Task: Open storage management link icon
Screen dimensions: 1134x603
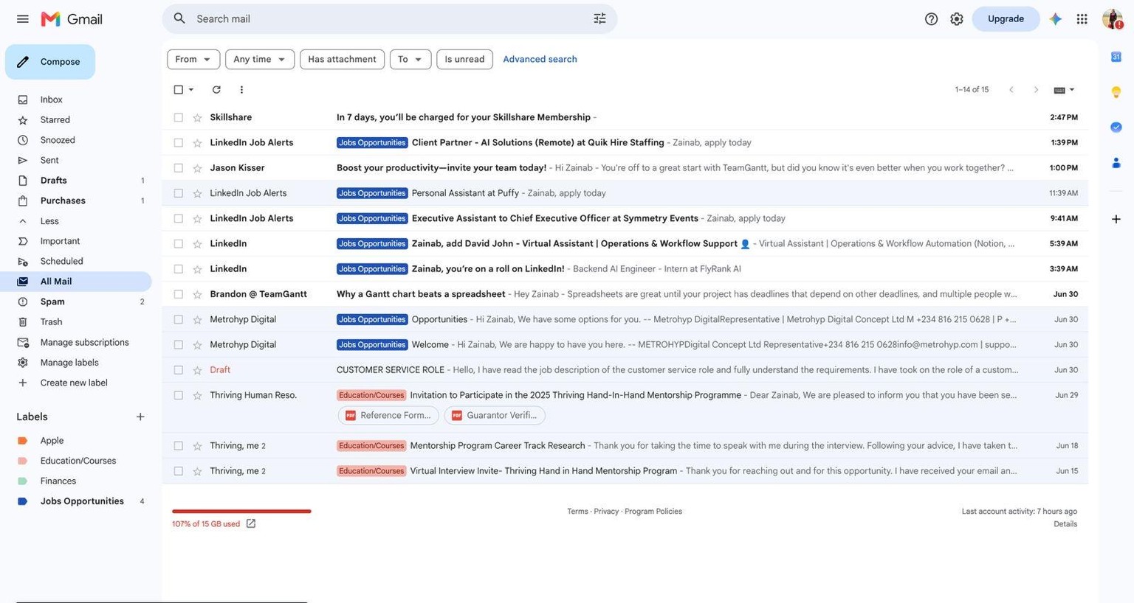Action: (251, 523)
